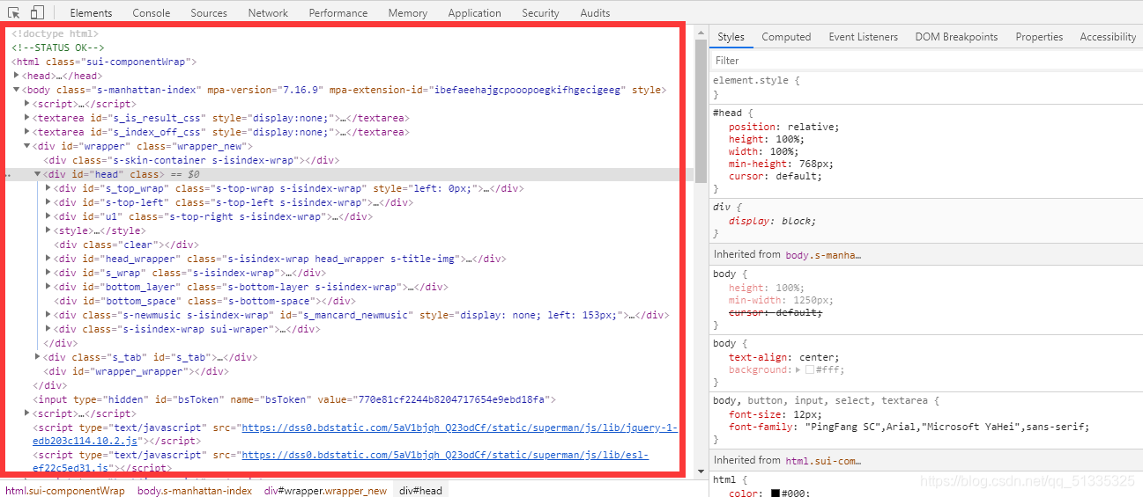Open the Properties sidebar tab
The image size is (1143, 497).
pyautogui.click(x=1039, y=37)
